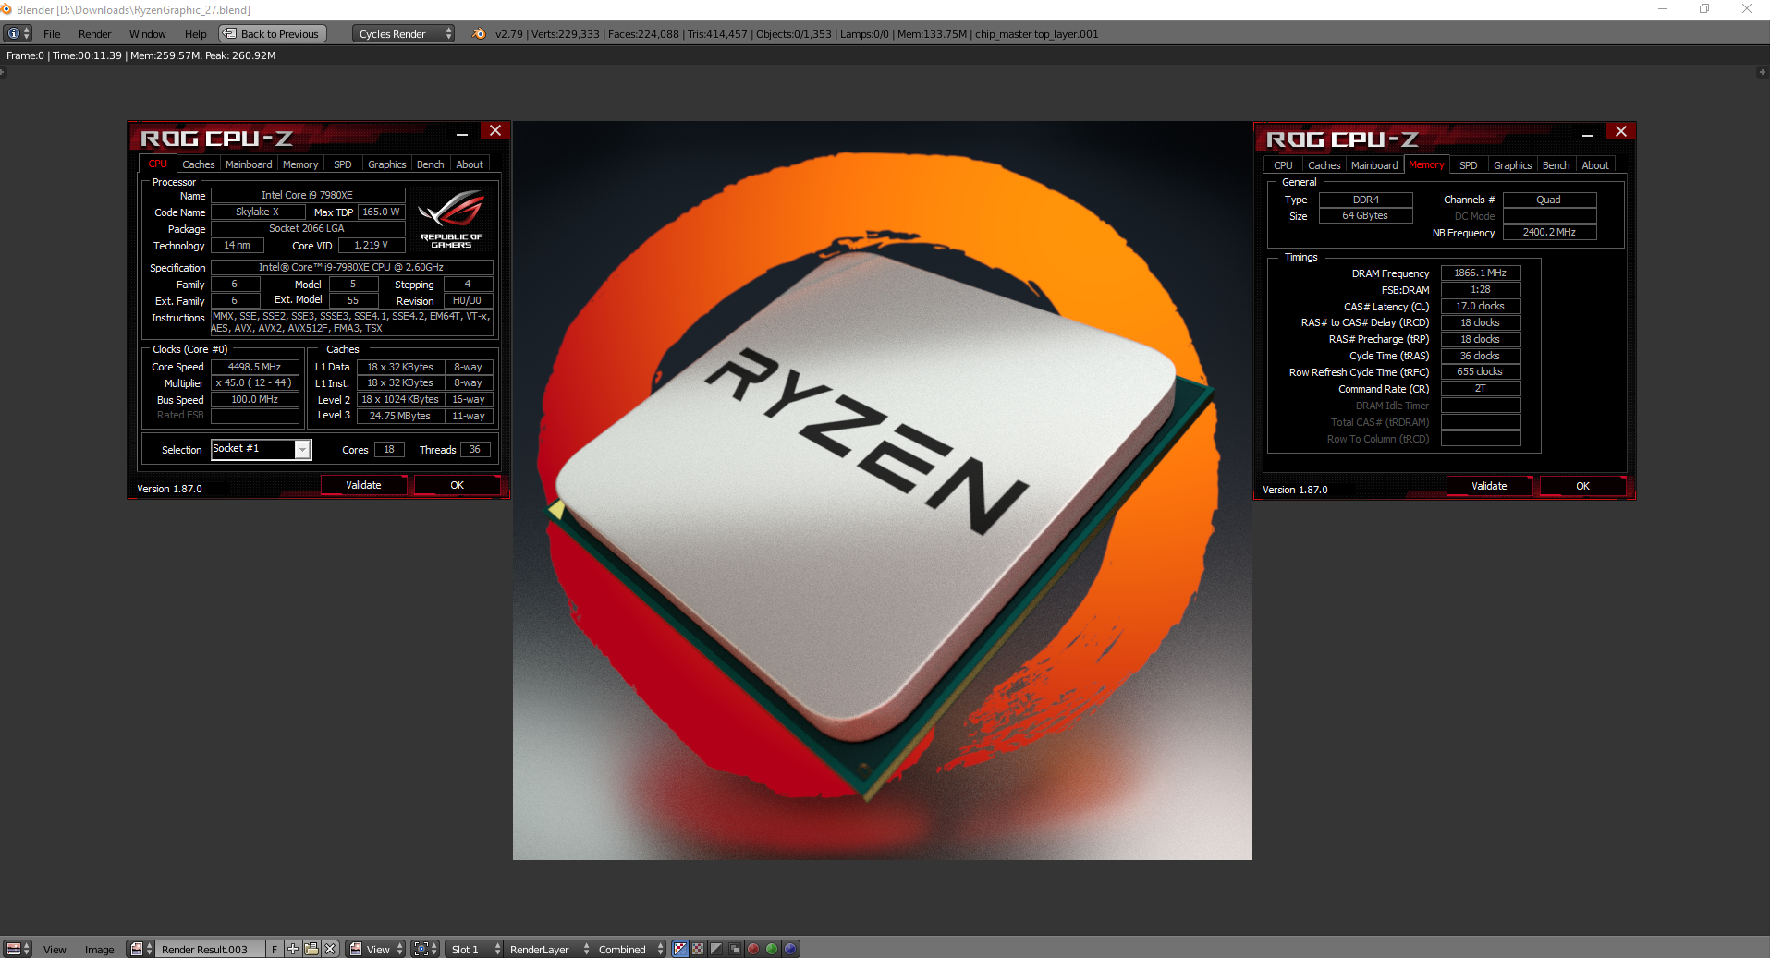Create a new image with the plus icon
1770x958 pixels.
pos(293,949)
